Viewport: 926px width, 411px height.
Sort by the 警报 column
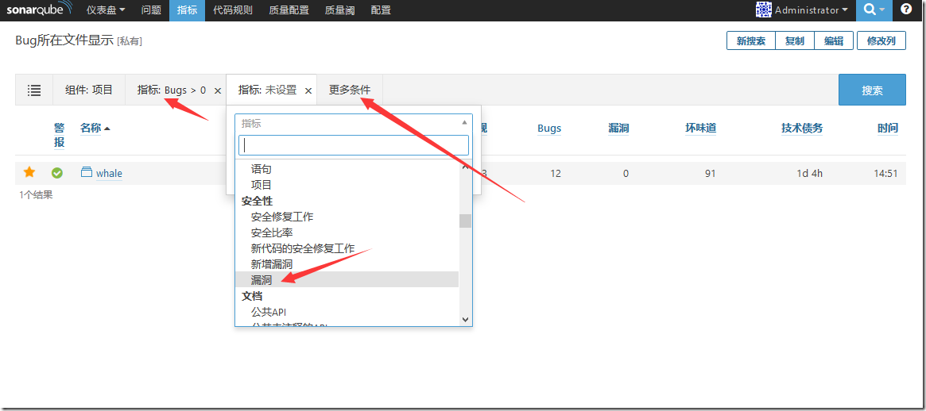(x=59, y=135)
